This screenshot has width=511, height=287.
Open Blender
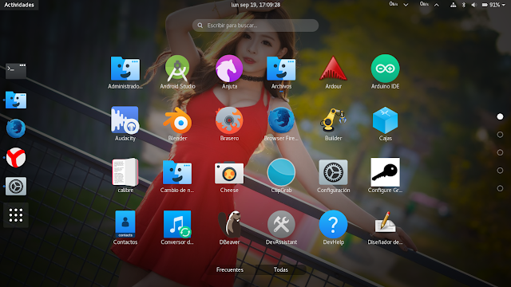(x=177, y=124)
